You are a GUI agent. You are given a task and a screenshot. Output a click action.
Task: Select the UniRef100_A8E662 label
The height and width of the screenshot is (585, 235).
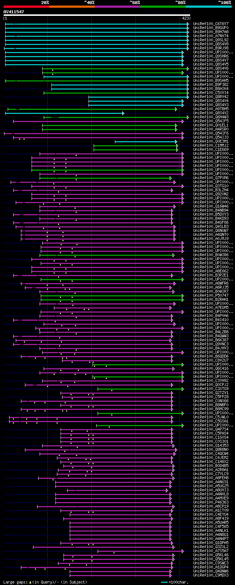coord(211,271)
